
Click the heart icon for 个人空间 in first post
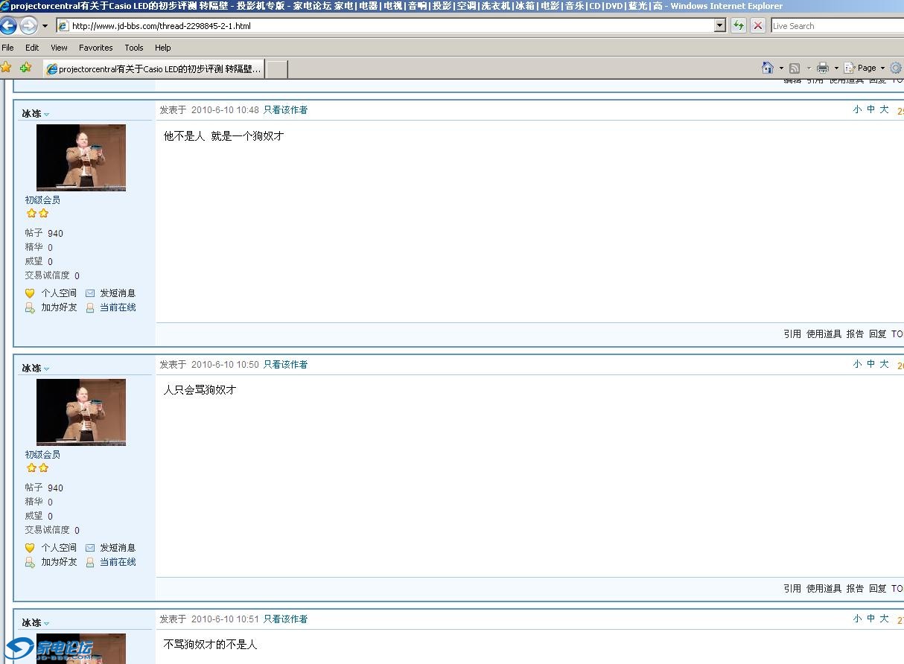(30, 293)
